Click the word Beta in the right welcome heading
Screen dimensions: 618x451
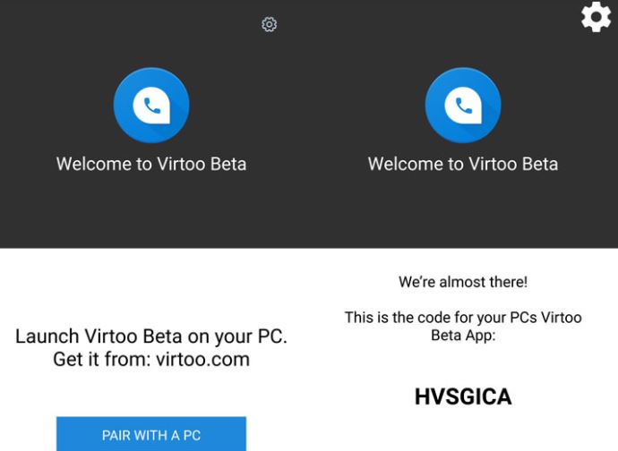click(540, 164)
